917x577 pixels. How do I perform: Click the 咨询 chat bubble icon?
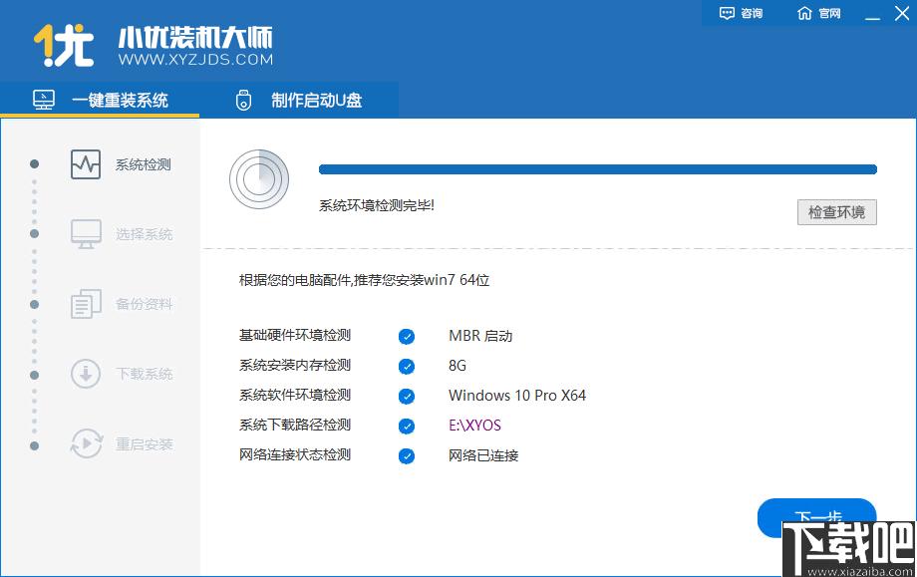coord(727,13)
